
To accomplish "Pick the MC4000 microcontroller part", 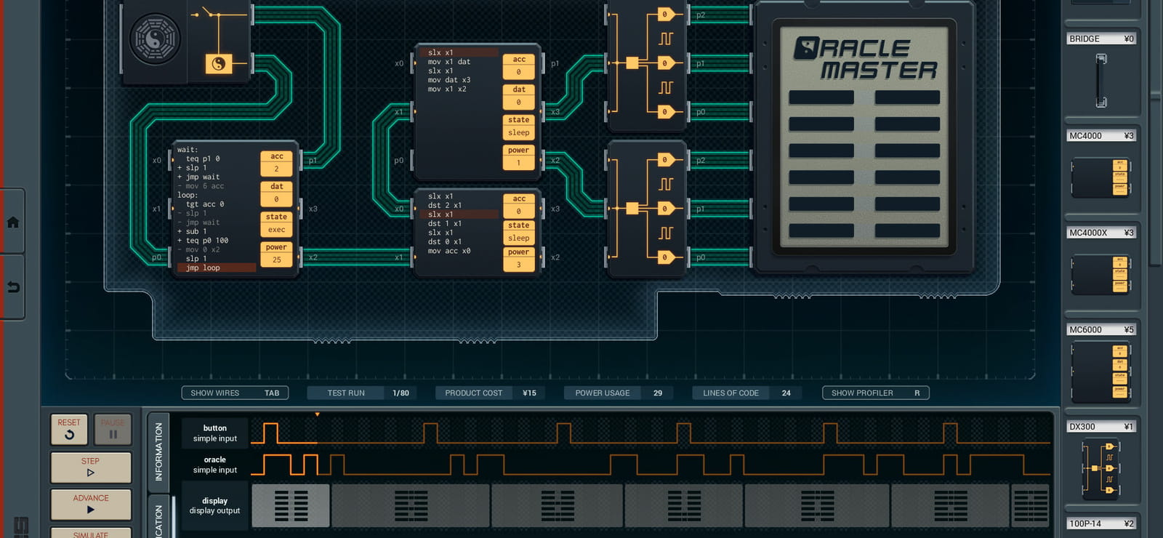I will 1101,178.
